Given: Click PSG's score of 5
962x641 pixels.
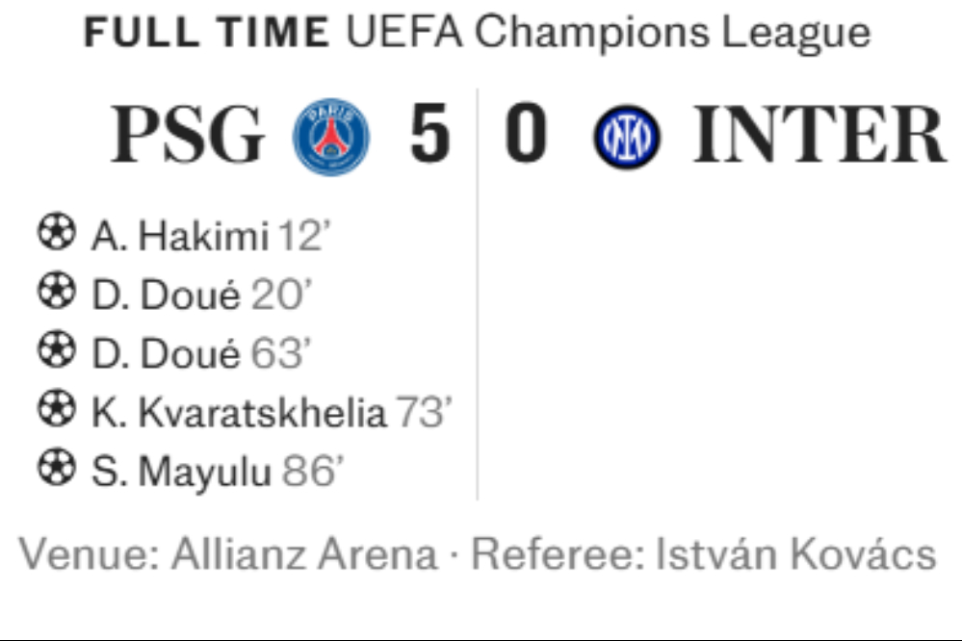Looking at the screenshot, I should (430, 134).
